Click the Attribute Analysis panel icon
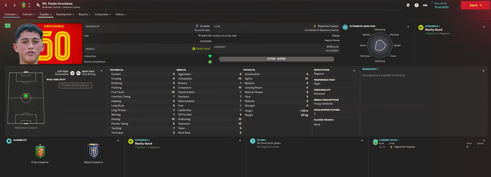 [345, 27]
